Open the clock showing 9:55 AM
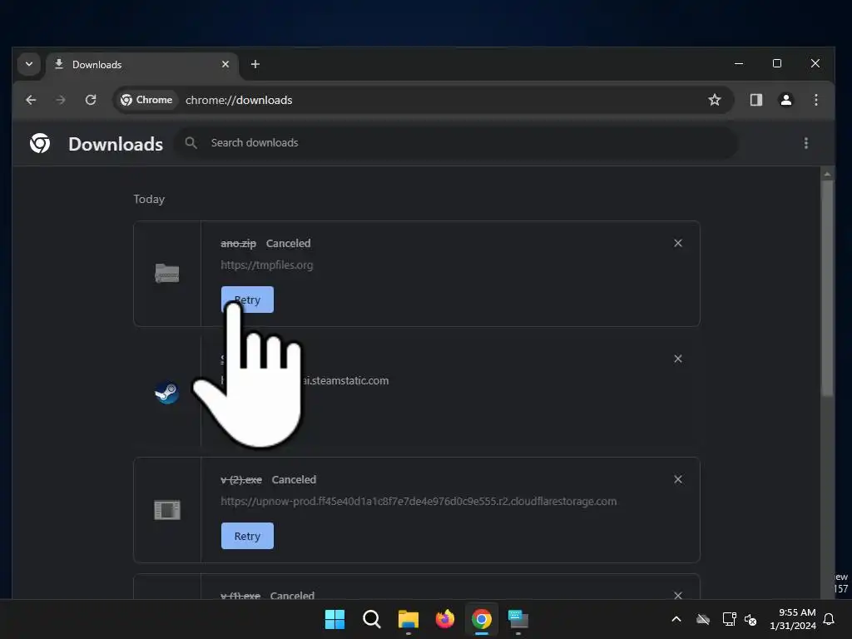 (x=793, y=619)
